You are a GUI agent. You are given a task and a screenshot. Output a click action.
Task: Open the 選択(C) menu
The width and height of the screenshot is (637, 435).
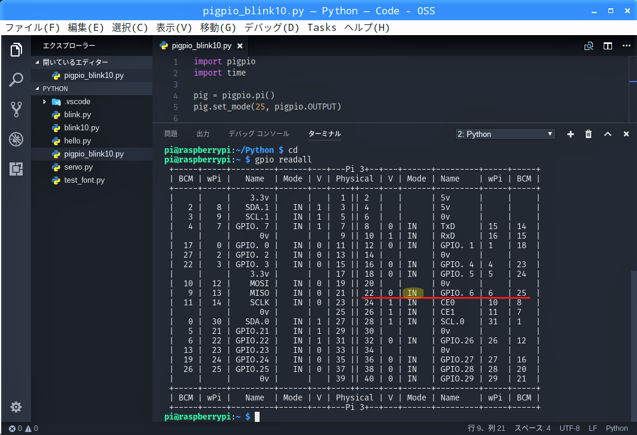coord(130,27)
